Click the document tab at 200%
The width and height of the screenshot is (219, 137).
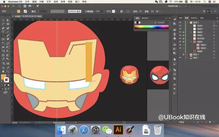(28, 16)
